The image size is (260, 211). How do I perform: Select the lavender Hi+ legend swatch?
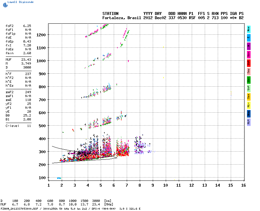[249, 122]
